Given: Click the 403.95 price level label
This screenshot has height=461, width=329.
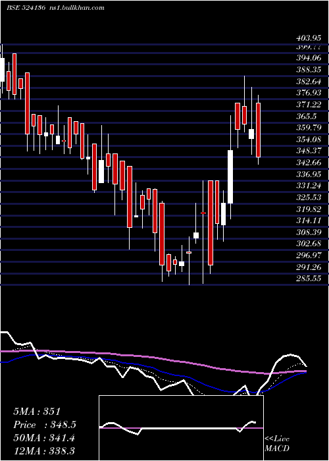Looking at the screenshot, I should coord(309,38).
